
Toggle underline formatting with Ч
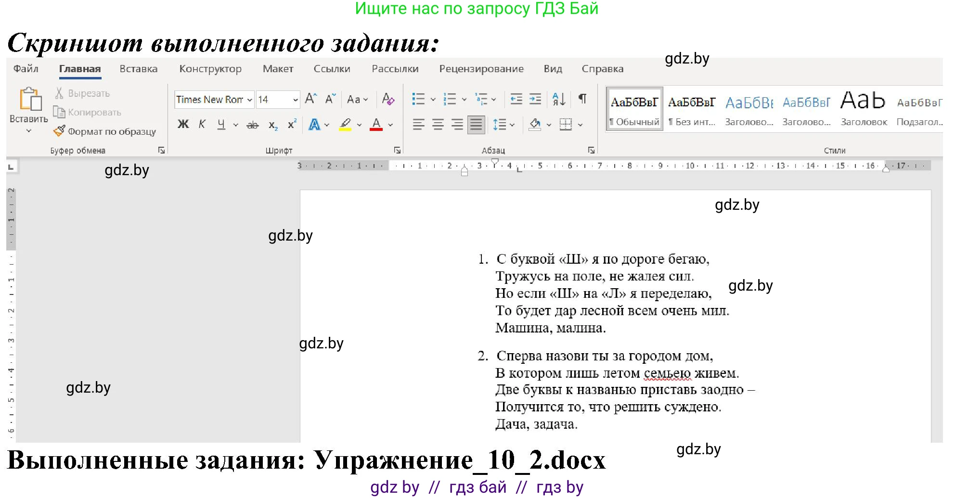[220, 124]
